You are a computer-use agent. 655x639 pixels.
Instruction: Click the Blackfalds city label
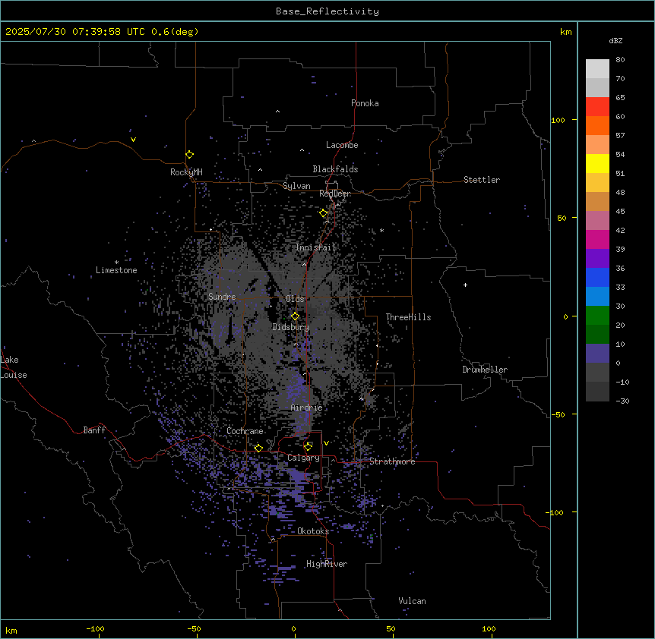point(335,169)
